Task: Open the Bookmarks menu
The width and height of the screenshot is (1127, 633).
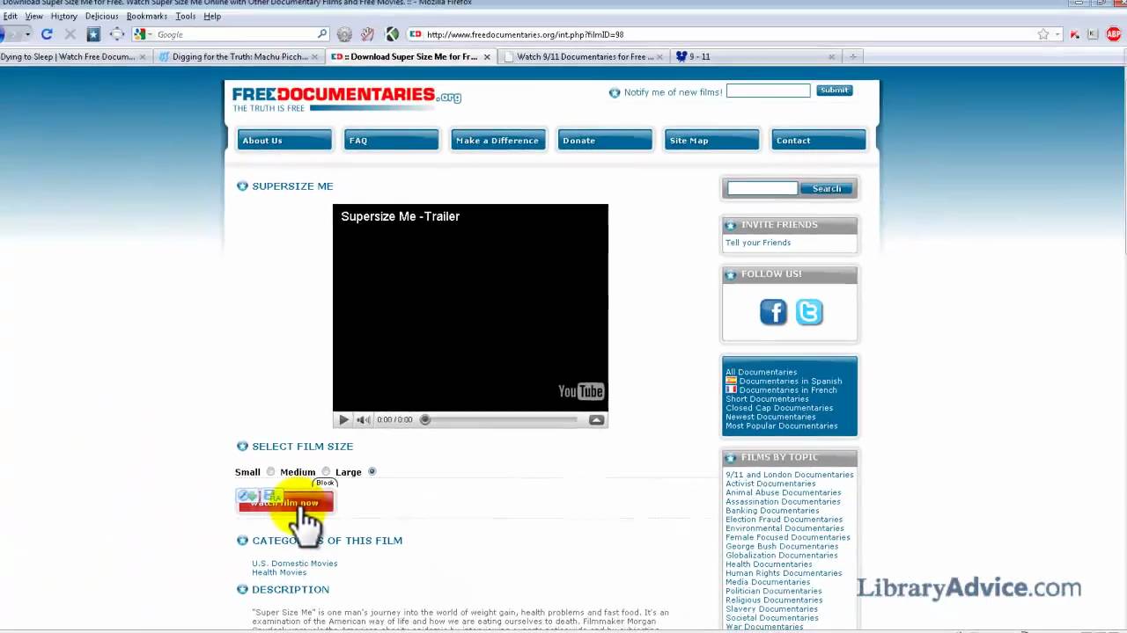Action: [x=146, y=16]
